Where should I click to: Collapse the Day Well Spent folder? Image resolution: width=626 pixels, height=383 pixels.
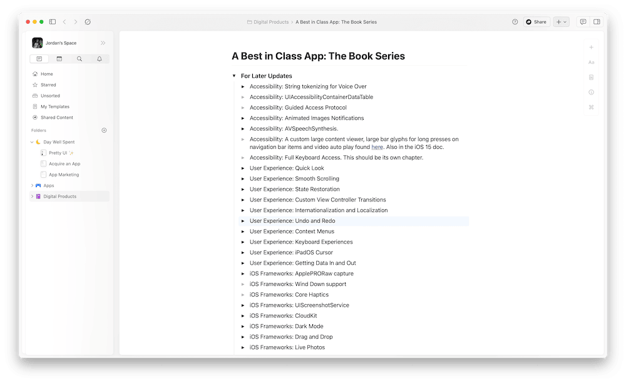pyautogui.click(x=32, y=142)
